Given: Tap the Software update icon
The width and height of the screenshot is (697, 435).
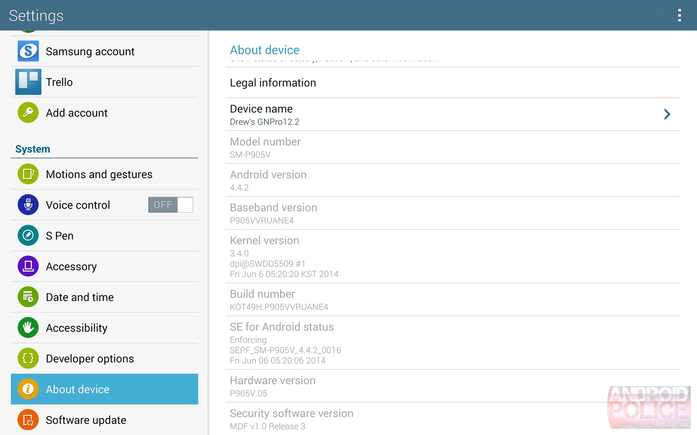Looking at the screenshot, I should click(x=28, y=420).
